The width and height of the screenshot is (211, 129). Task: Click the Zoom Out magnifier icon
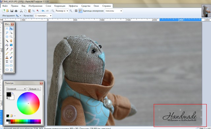(x=53, y=11)
